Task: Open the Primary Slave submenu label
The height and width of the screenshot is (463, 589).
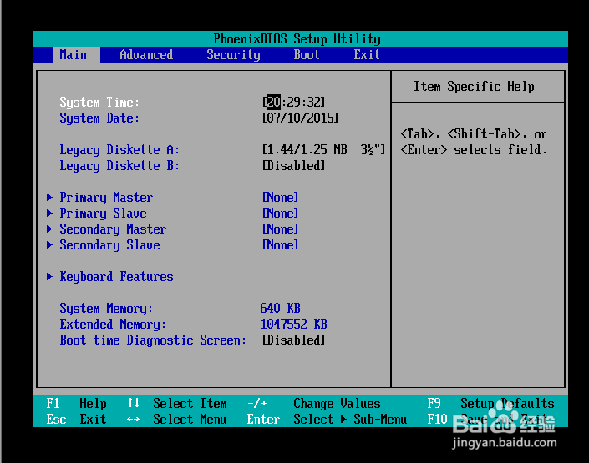Action: 103,213
